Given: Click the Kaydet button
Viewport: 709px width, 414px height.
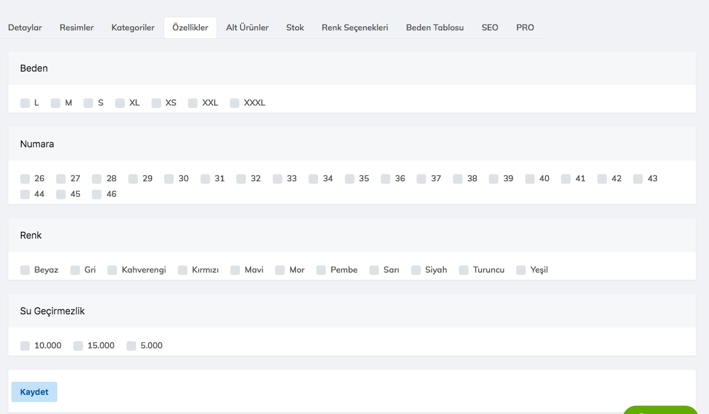Looking at the screenshot, I should [34, 392].
